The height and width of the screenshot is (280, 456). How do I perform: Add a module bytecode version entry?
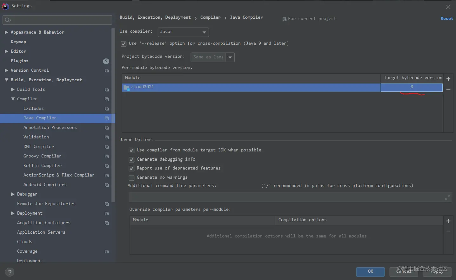tap(448, 79)
